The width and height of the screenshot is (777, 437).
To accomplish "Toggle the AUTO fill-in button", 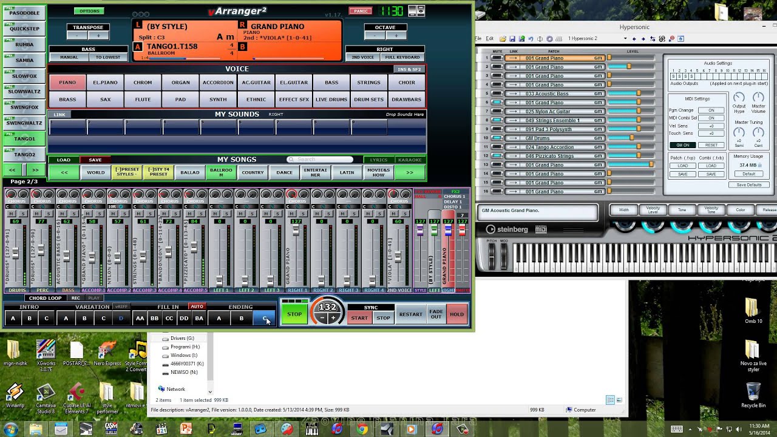I will click(197, 307).
